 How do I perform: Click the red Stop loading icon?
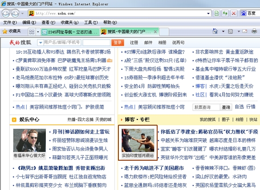tap(234, 13)
